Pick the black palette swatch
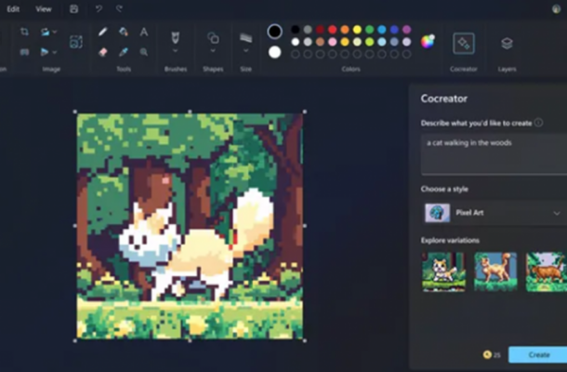Image resolution: width=567 pixels, height=372 pixels. (x=296, y=30)
